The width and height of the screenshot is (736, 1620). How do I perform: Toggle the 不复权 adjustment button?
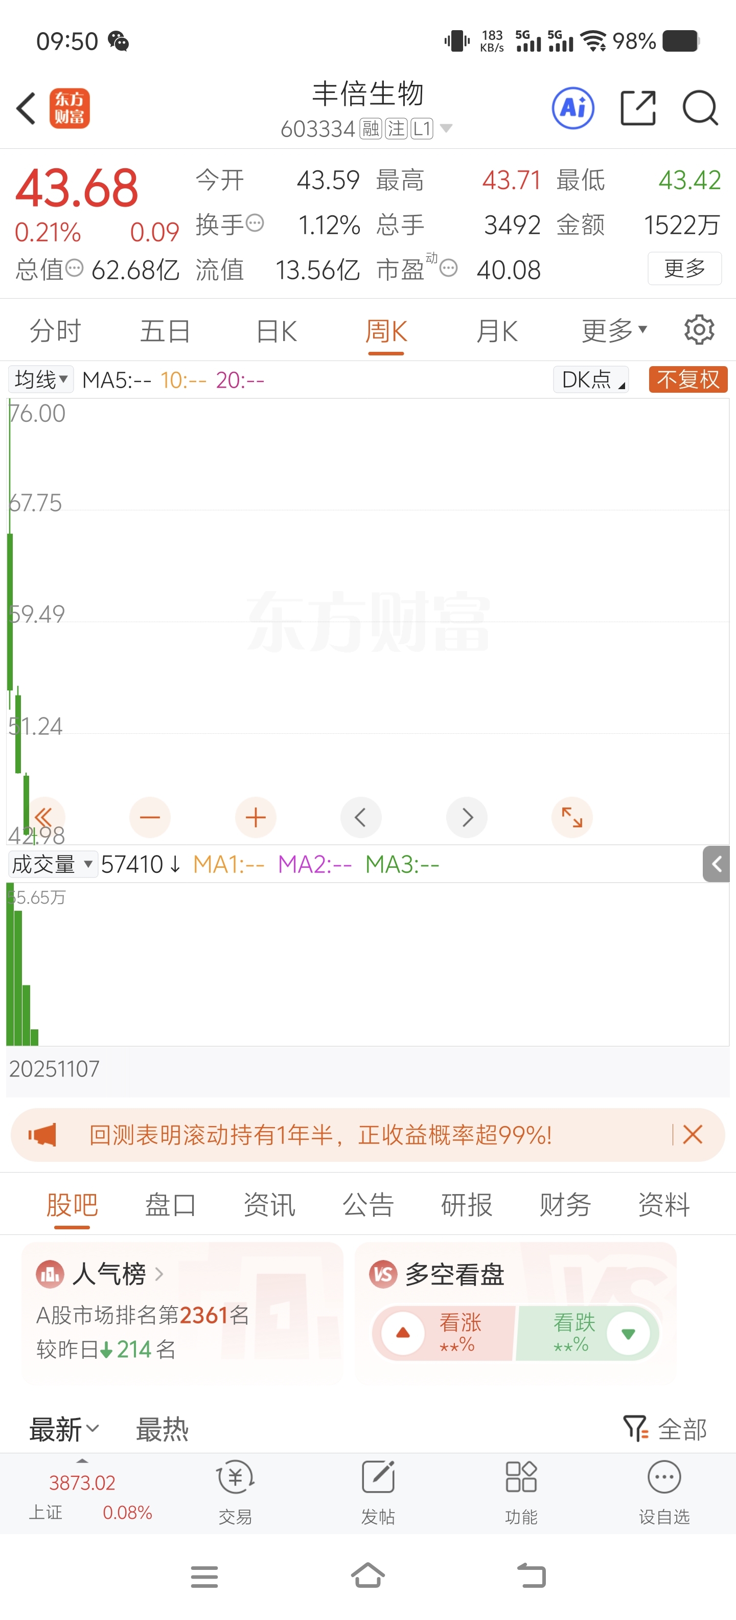click(x=688, y=379)
